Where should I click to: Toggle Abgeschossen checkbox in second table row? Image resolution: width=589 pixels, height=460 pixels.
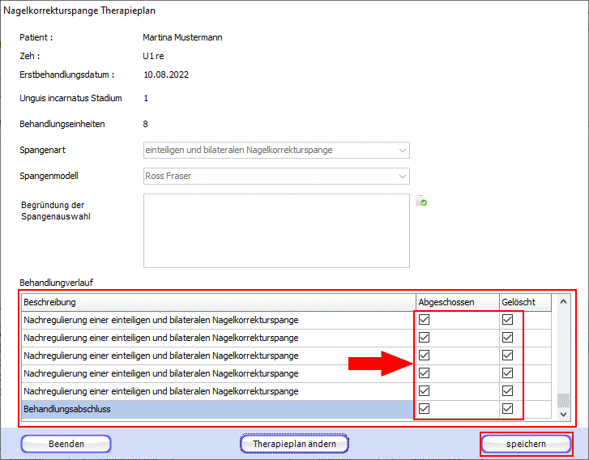425,338
